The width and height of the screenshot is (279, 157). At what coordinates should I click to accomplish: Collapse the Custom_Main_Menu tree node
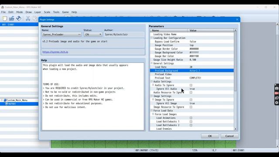pyautogui.click(x=2, y=100)
